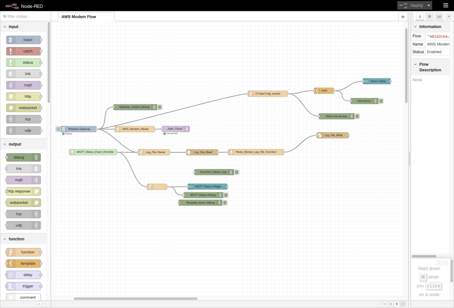This screenshot has width=454, height=308.
Task: Toggle the Gateway_Output_Debug node output button
Action: (x=160, y=107)
